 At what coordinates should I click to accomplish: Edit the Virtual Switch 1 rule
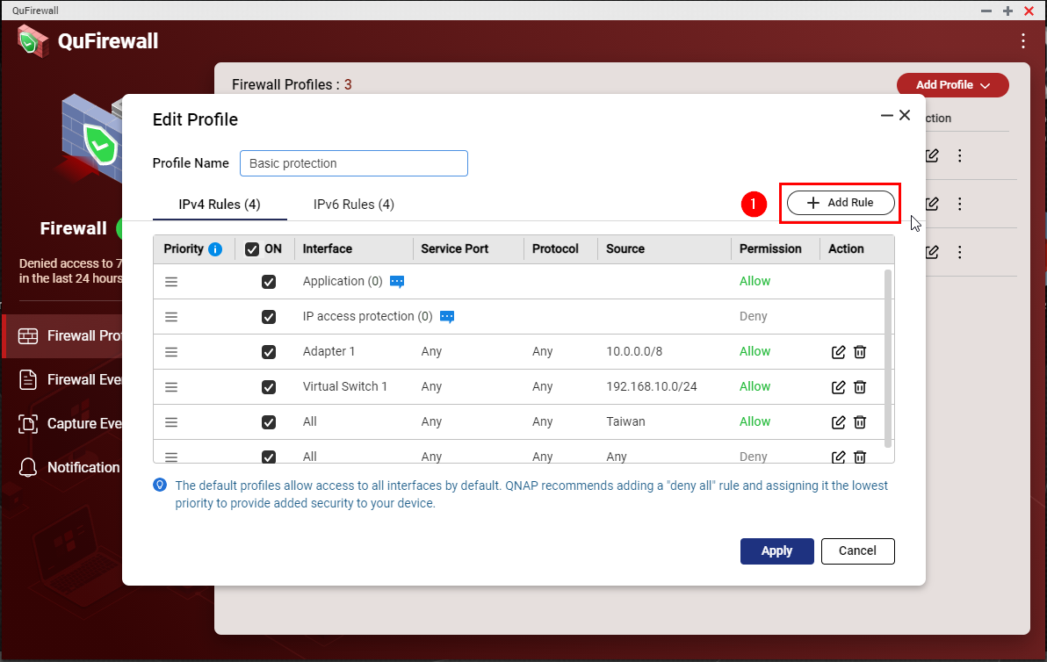pyautogui.click(x=838, y=387)
